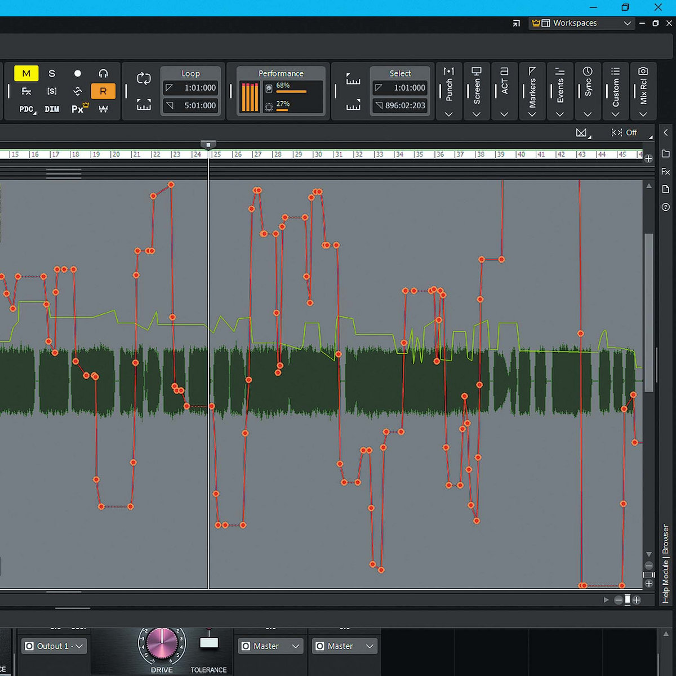Toggle the orange R automation read button
The image size is (676, 676).
(103, 91)
